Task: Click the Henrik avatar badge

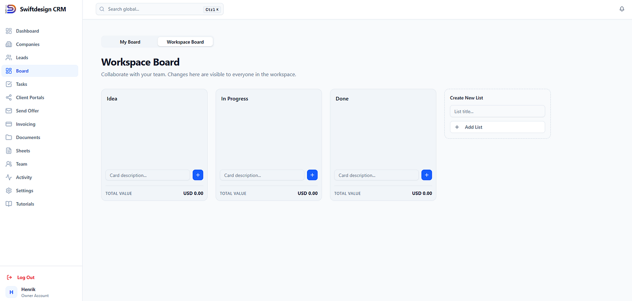Action: point(11,292)
